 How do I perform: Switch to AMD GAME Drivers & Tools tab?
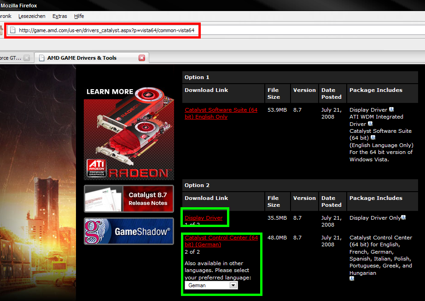(92, 58)
